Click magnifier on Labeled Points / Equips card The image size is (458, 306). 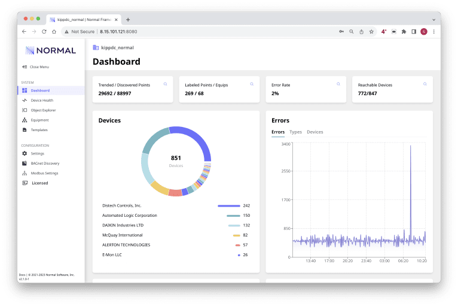pyautogui.click(x=252, y=84)
